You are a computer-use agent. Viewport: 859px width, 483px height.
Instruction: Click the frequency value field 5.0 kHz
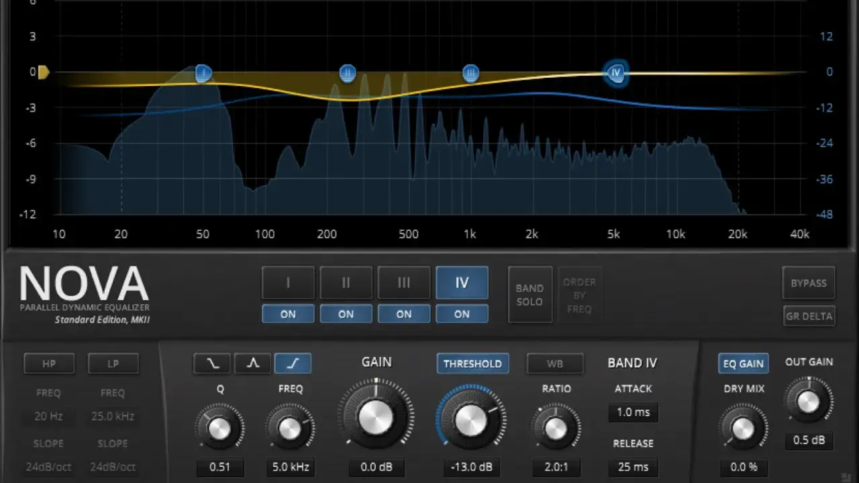290,467
